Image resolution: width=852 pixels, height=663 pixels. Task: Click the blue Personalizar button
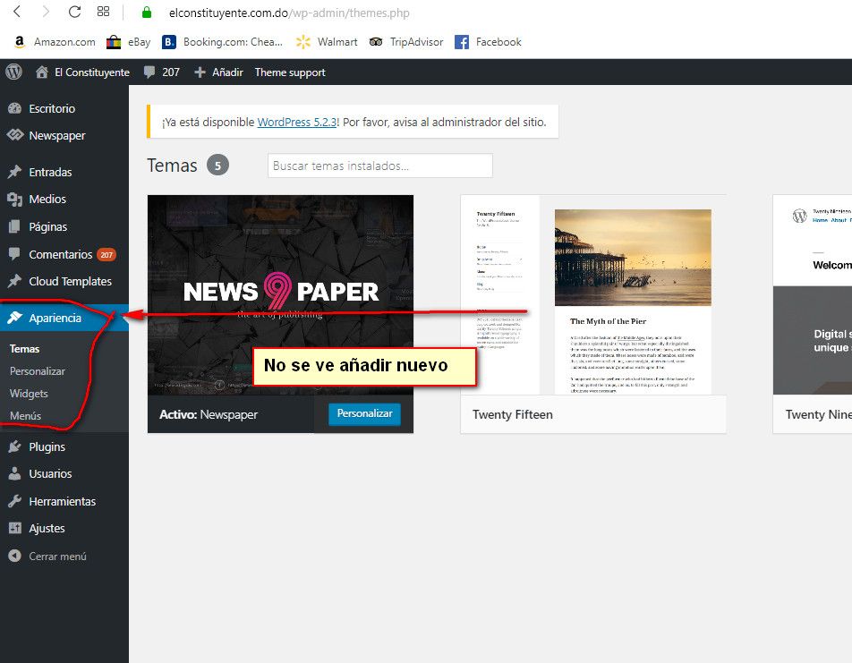click(x=364, y=413)
